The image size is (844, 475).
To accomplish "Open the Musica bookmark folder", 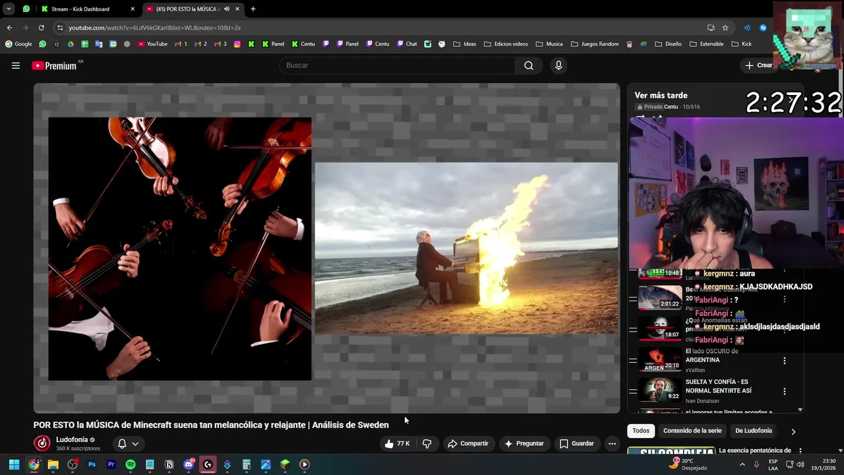I will pos(549,44).
